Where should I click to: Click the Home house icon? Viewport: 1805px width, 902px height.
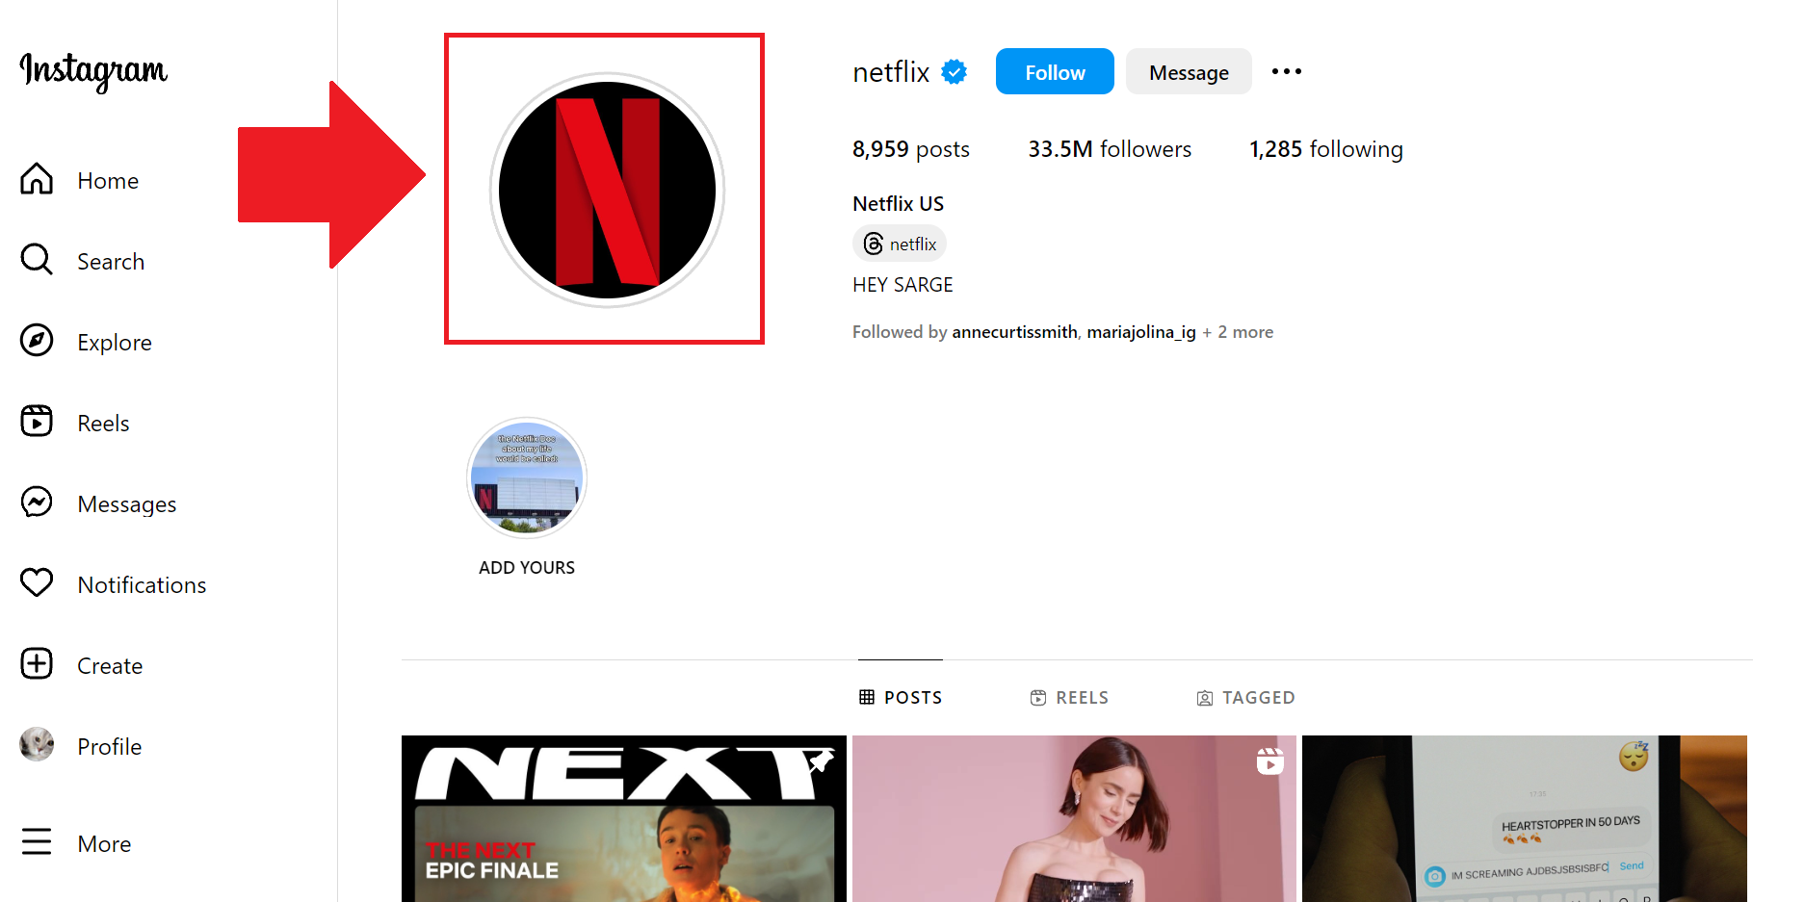(37, 179)
